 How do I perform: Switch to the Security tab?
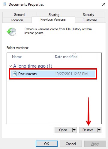pyautogui.click(x=88, y=15)
